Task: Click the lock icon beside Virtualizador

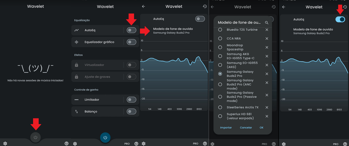Action: coord(77,65)
